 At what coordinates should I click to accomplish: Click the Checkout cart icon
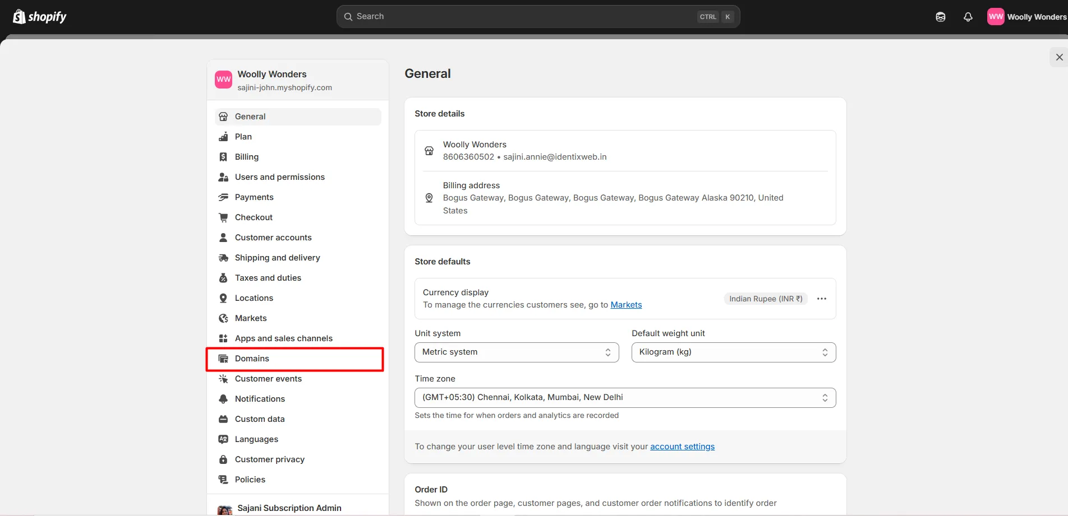[x=223, y=217]
